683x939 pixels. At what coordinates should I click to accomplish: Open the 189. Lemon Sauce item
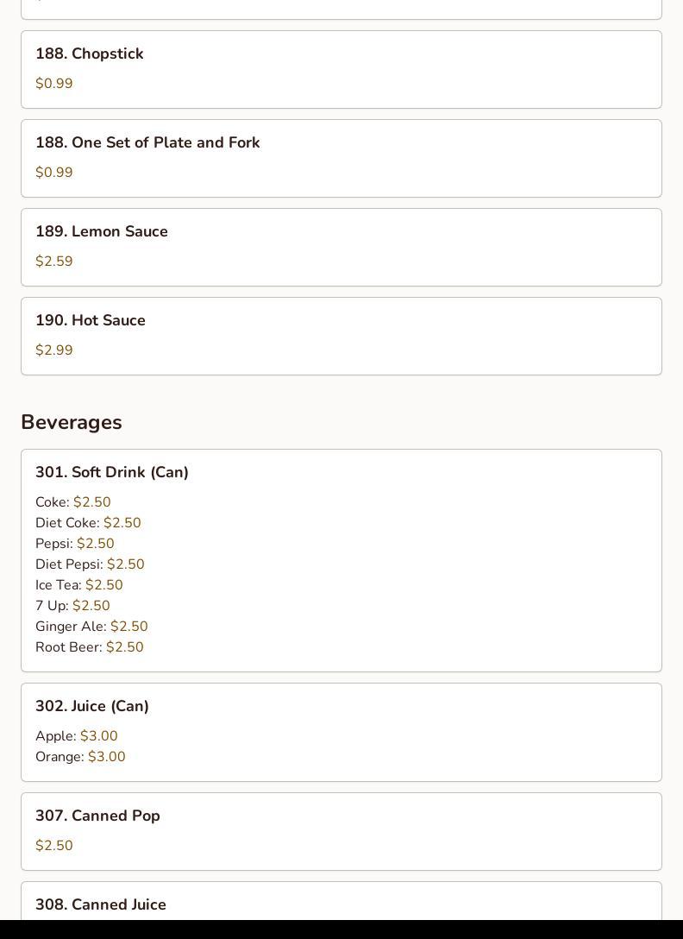pyautogui.click(x=102, y=231)
